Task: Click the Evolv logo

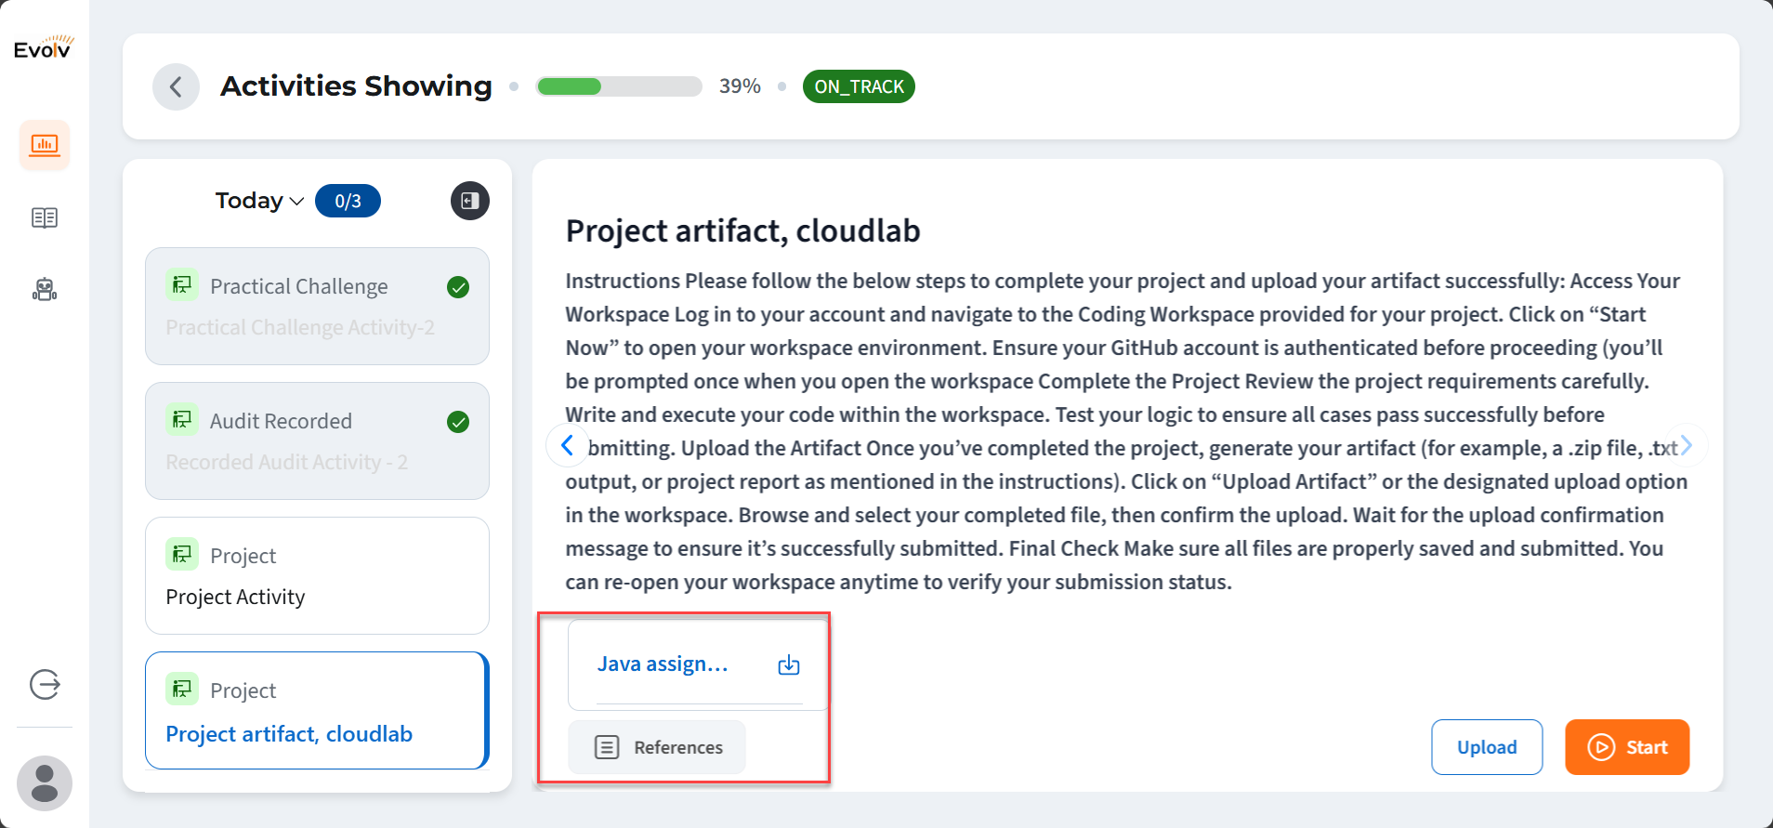Action: coord(44,47)
